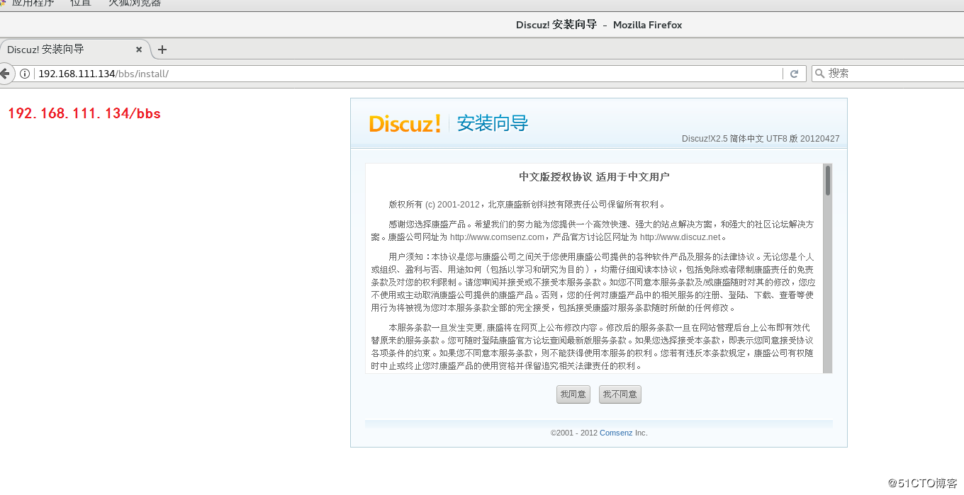
Task: Click the search magnifier icon
Action: (819, 74)
